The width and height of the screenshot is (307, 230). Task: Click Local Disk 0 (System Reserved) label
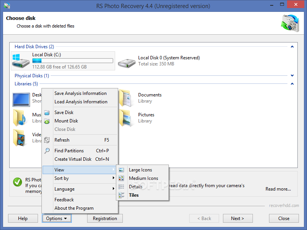169,58
